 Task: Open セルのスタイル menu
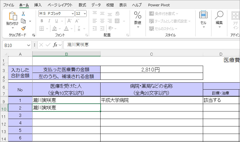pos(163,29)
